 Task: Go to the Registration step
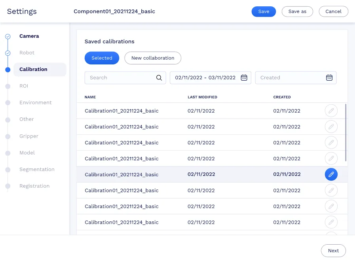click(34, 186)
